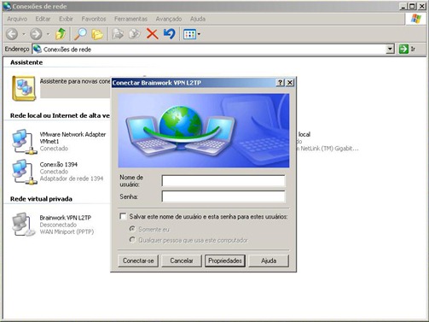The width and height of the screenshot is (429, 322).
Task: Select the VMware Network Adapter VMnet1 icon
Action: coord(25,141)
